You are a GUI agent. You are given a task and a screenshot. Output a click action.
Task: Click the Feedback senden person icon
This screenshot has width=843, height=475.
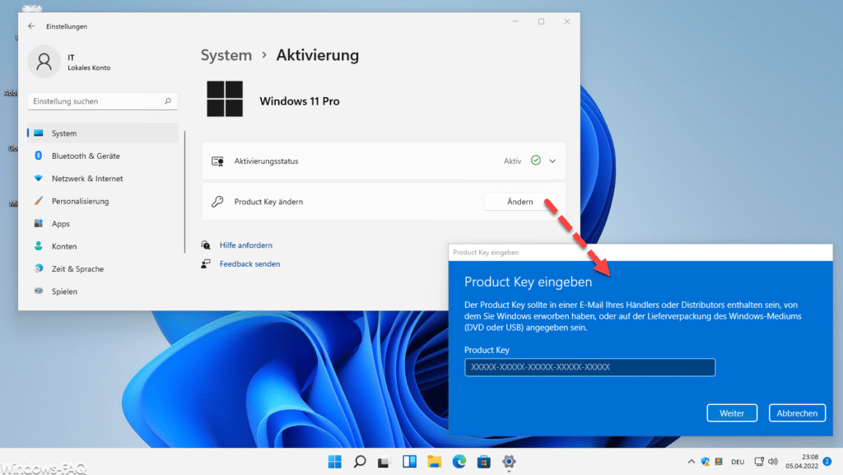[x=205, y=263]
